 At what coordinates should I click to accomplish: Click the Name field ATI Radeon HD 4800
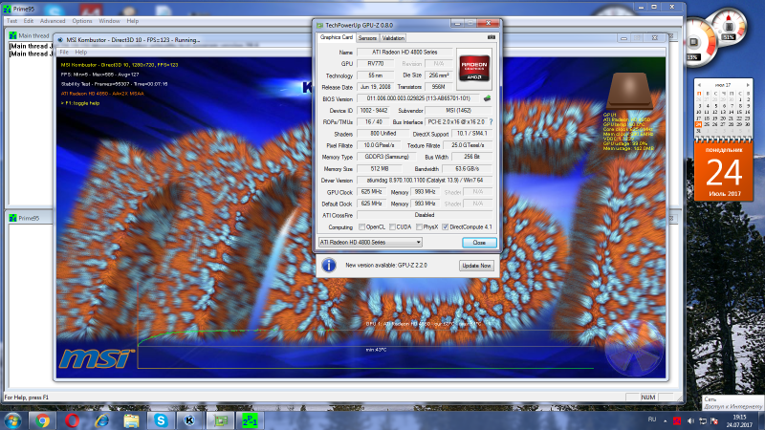(x=404, y=53)
